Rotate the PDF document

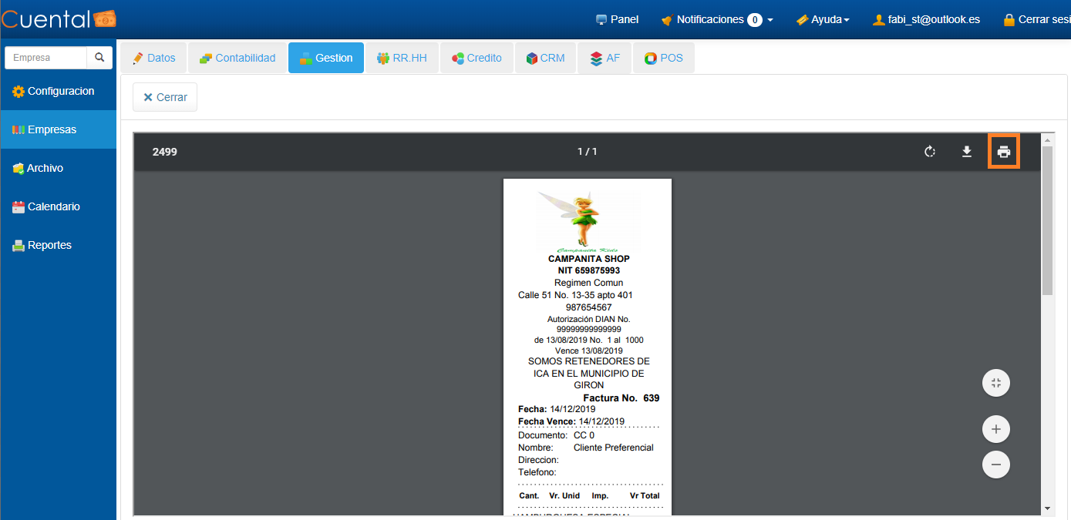[930, 152]
